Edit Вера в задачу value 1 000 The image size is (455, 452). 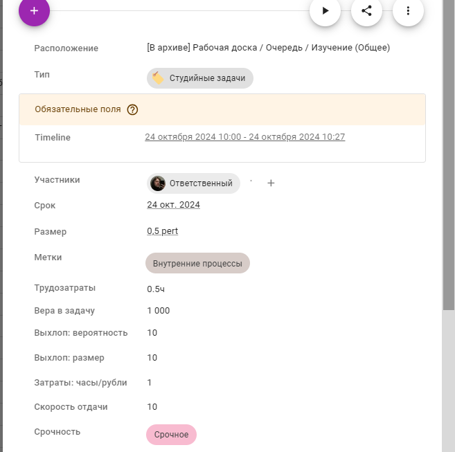click(158, 311)
